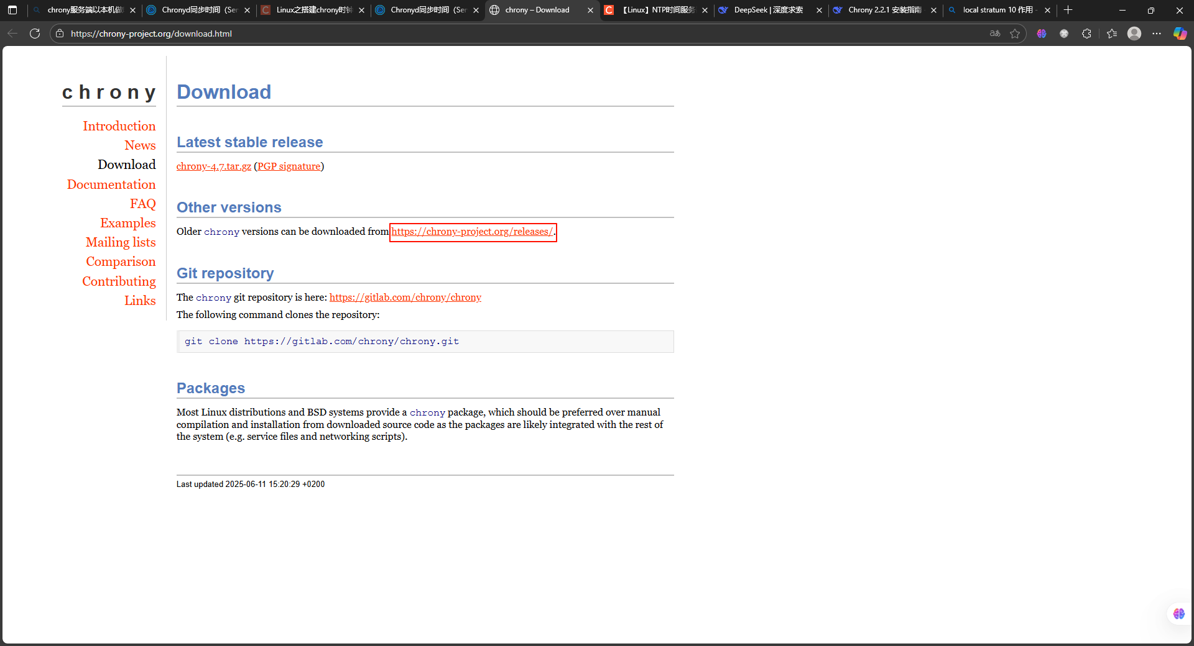Launch Copilot from the toolbar icon

[x=1180, y=34]
